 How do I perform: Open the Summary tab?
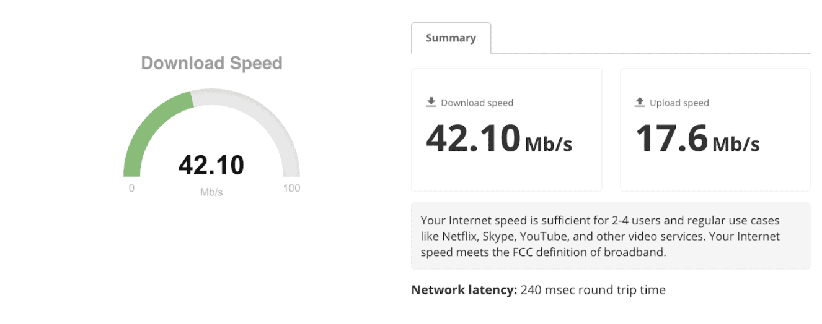[451, 38]
